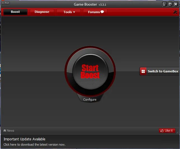The height and width of the screenshot is (149, 180).
Task: Open the Forums tab
Action: point(96,12)
